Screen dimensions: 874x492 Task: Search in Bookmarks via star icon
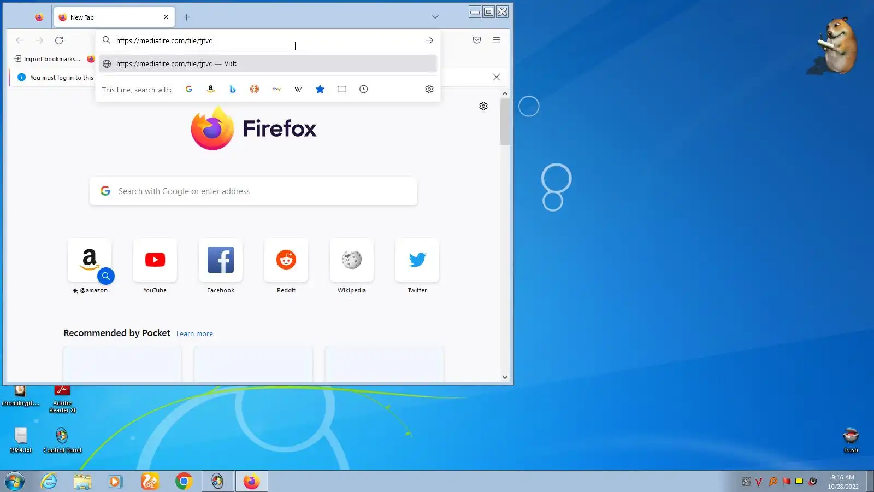pos(320,89)
